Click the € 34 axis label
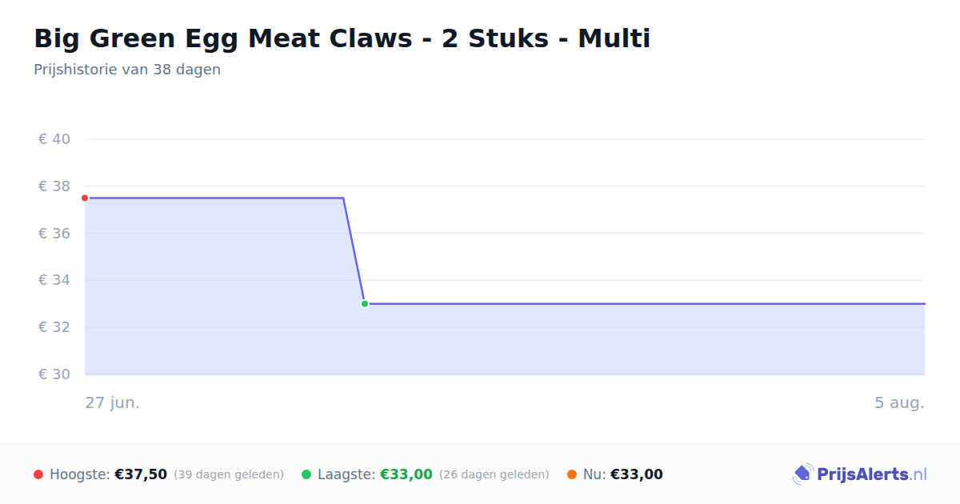Viewport: 960px width, 504px height. (x=54, y=280)
